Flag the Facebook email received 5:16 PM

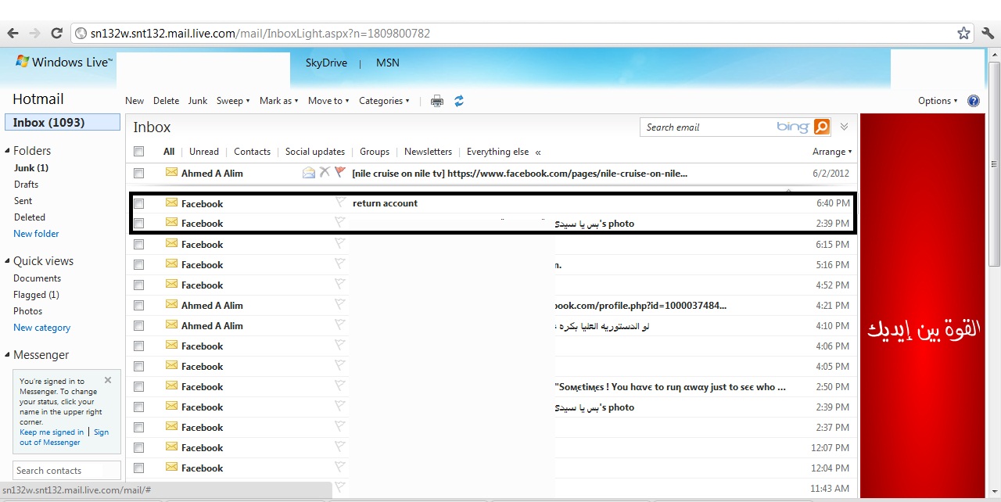click(x=339, y=264)
